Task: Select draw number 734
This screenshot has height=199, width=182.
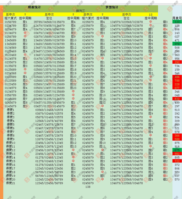Action: pyautogui.click(x=177, y=66)
